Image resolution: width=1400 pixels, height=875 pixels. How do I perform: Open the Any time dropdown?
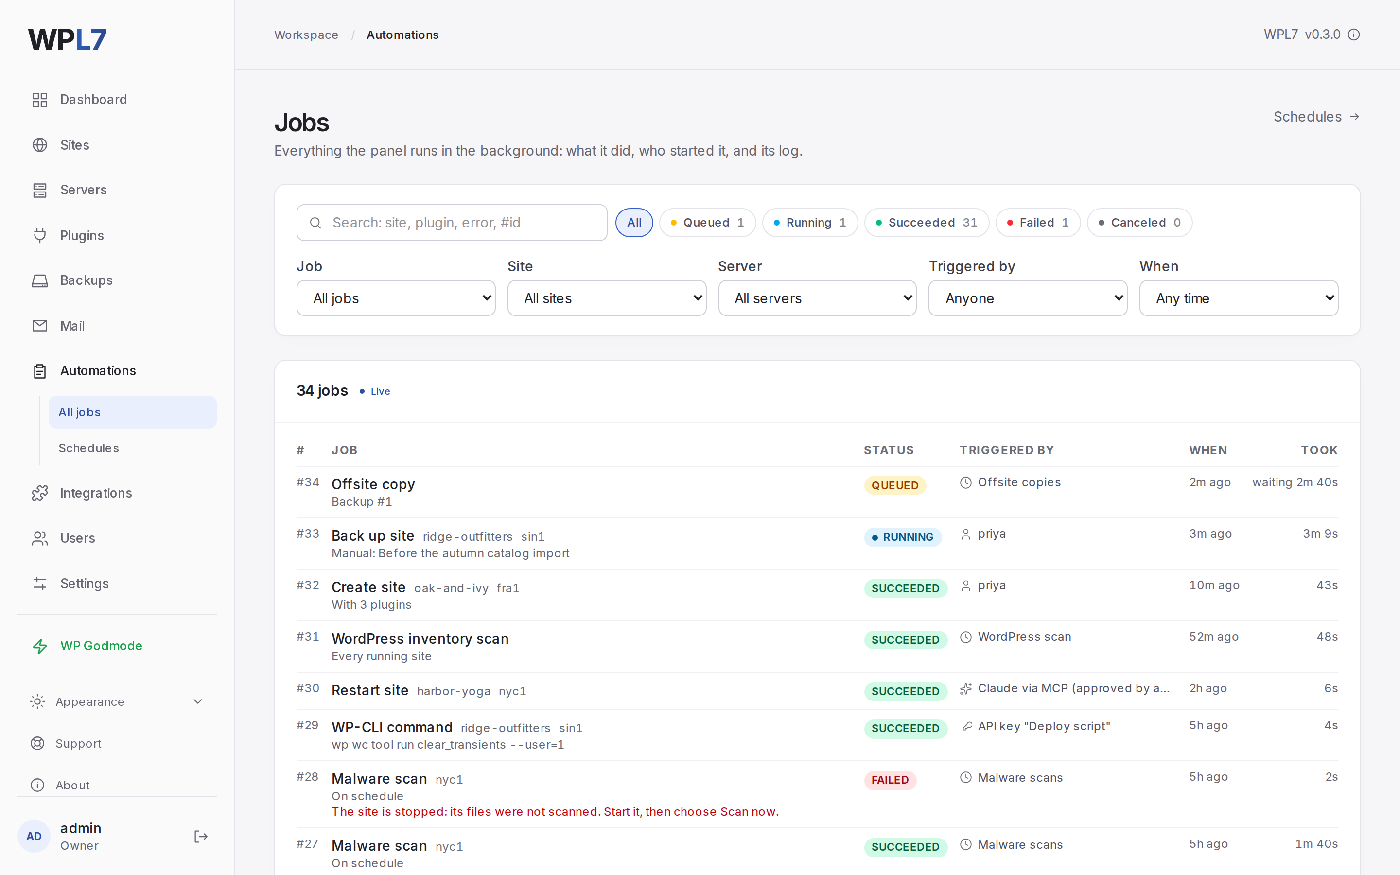pyautogui.click(x=1239, y=298)
